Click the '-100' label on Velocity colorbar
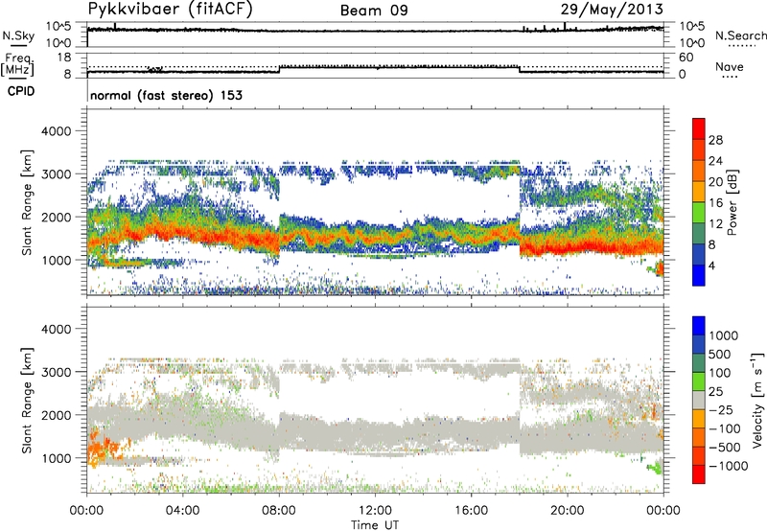This screenshot has height=531, width=767. 725,428
